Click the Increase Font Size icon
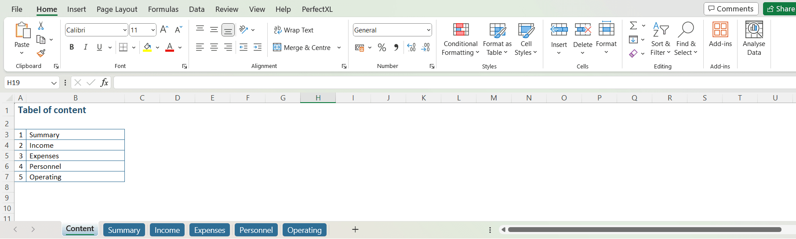 pyautogui.click(x=164, y=30)
